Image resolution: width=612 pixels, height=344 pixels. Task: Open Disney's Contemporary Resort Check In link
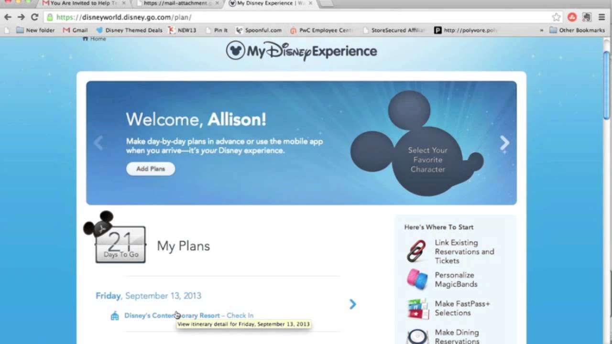point(189,315)
